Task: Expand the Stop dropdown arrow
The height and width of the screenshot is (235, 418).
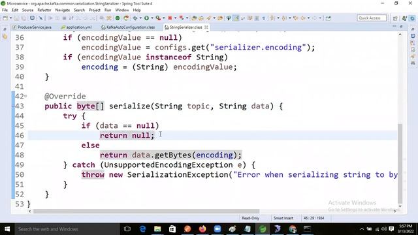Action: click(176, 18)
